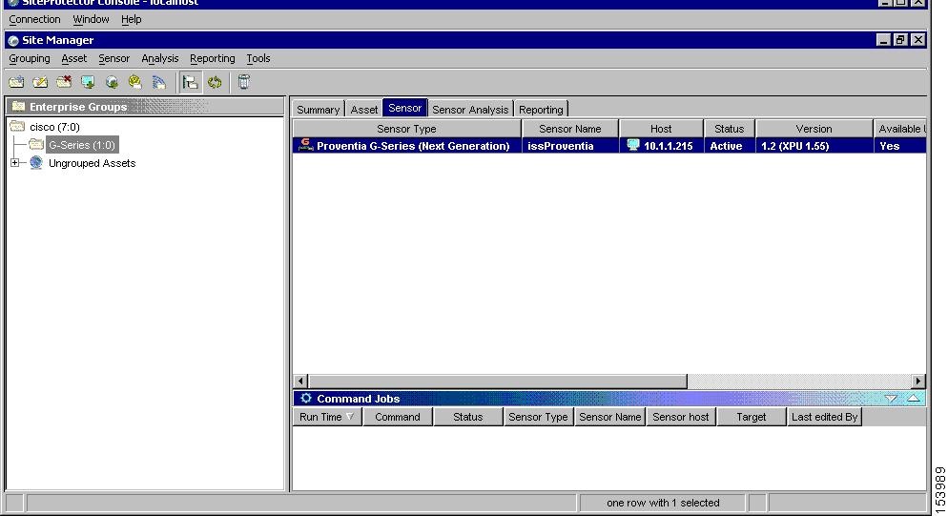The image size is (948, 516).
Task: Open the Asset menu
Action: tap(73, 59)
